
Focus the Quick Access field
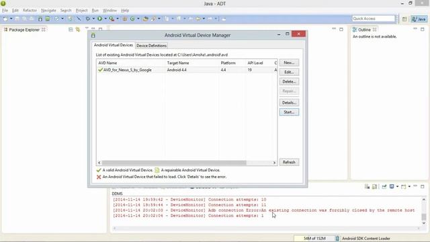click(x=374, y=18)
